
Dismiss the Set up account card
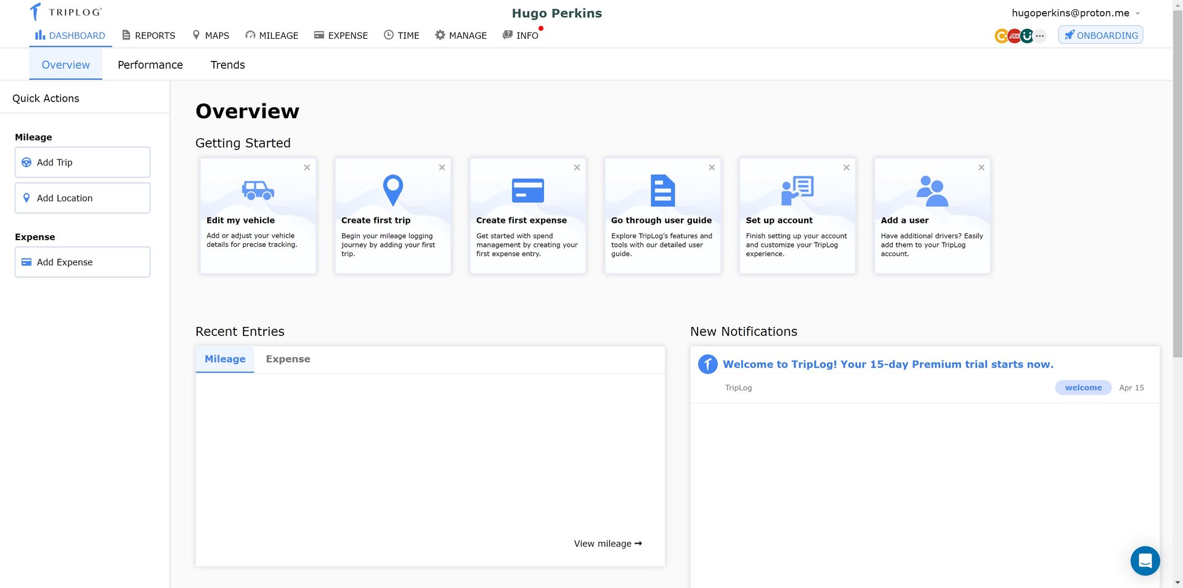coord(847,167)
